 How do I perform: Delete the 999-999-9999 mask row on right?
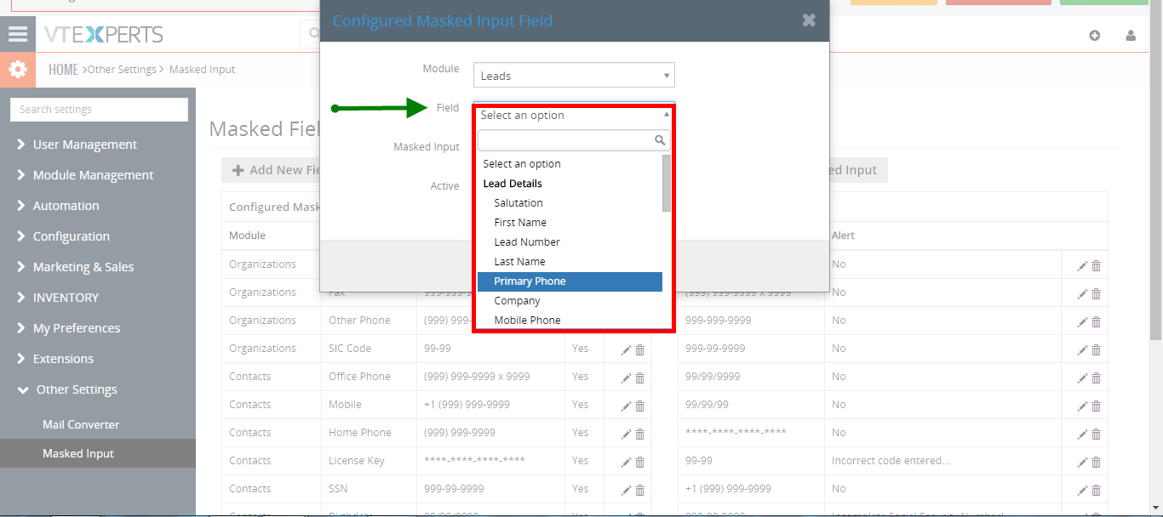pyautogui.click(x=1097, y=321)
